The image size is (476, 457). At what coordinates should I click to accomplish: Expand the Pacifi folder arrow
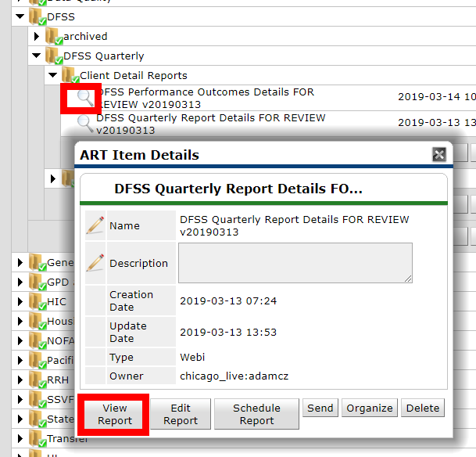(x=20, y=360)
